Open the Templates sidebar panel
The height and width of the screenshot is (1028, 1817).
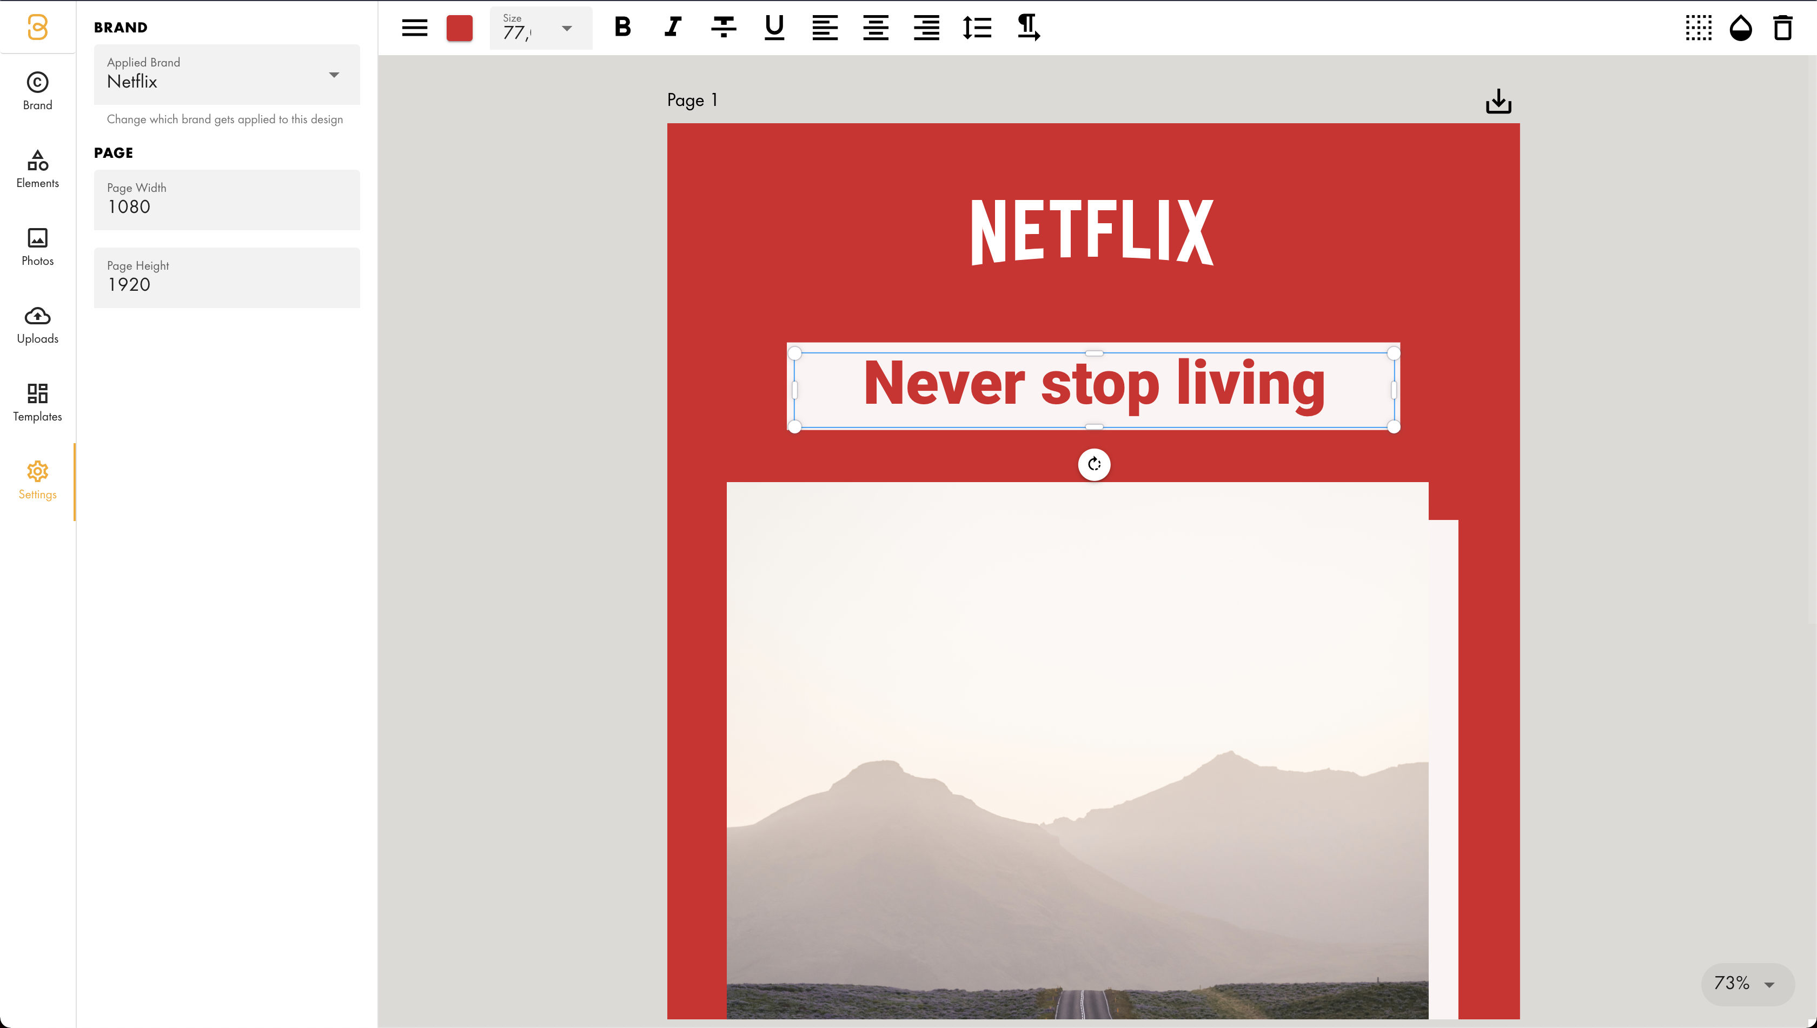(x=37, y=403)
